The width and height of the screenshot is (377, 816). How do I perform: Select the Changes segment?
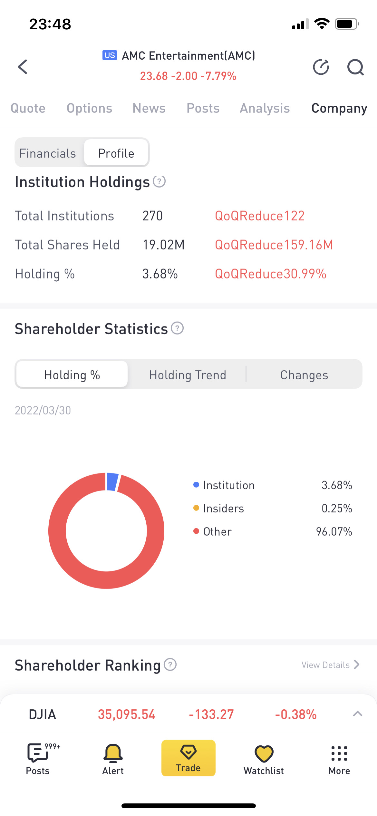304,375
